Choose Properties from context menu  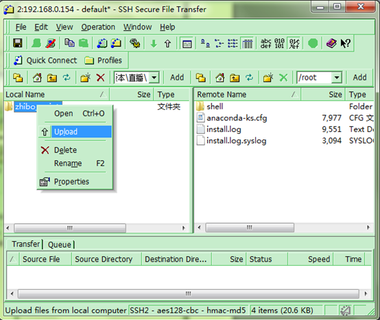(x=75, y=181)
